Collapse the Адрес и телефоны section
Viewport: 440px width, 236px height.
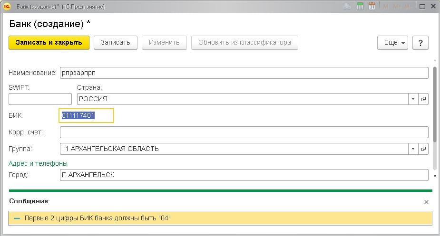(38, 163)
